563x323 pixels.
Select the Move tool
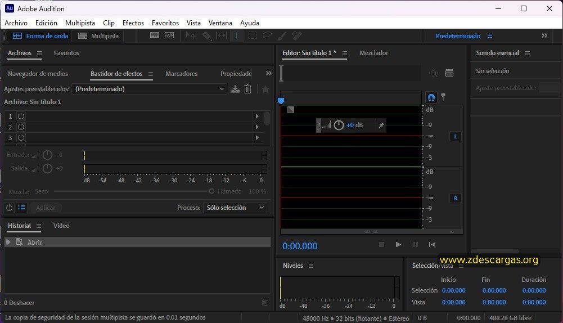click(191, 35)
